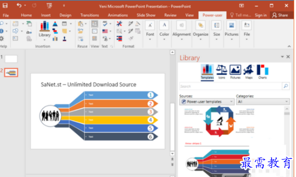
Task: Switch to the Home tab
Action: (26, 15)
